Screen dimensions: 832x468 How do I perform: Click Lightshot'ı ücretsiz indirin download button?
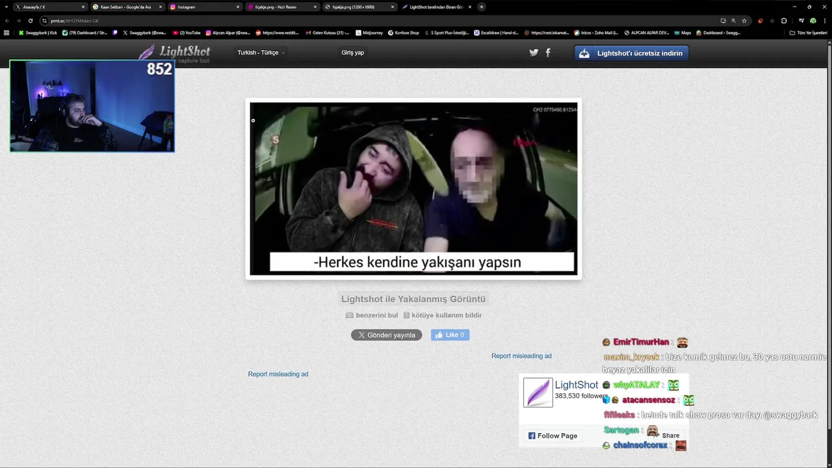tap(631, 53)
